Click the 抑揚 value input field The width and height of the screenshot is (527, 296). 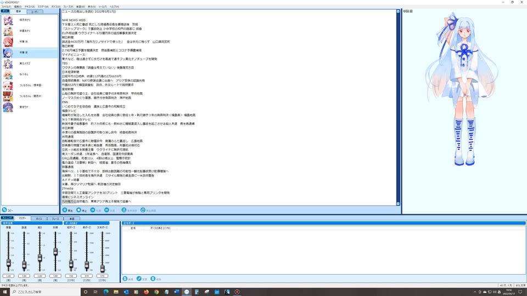tap(55, 276)
